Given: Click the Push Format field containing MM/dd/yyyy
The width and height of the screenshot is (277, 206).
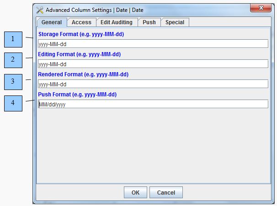Looking at the screenshot, I should [x=153, y=104].
